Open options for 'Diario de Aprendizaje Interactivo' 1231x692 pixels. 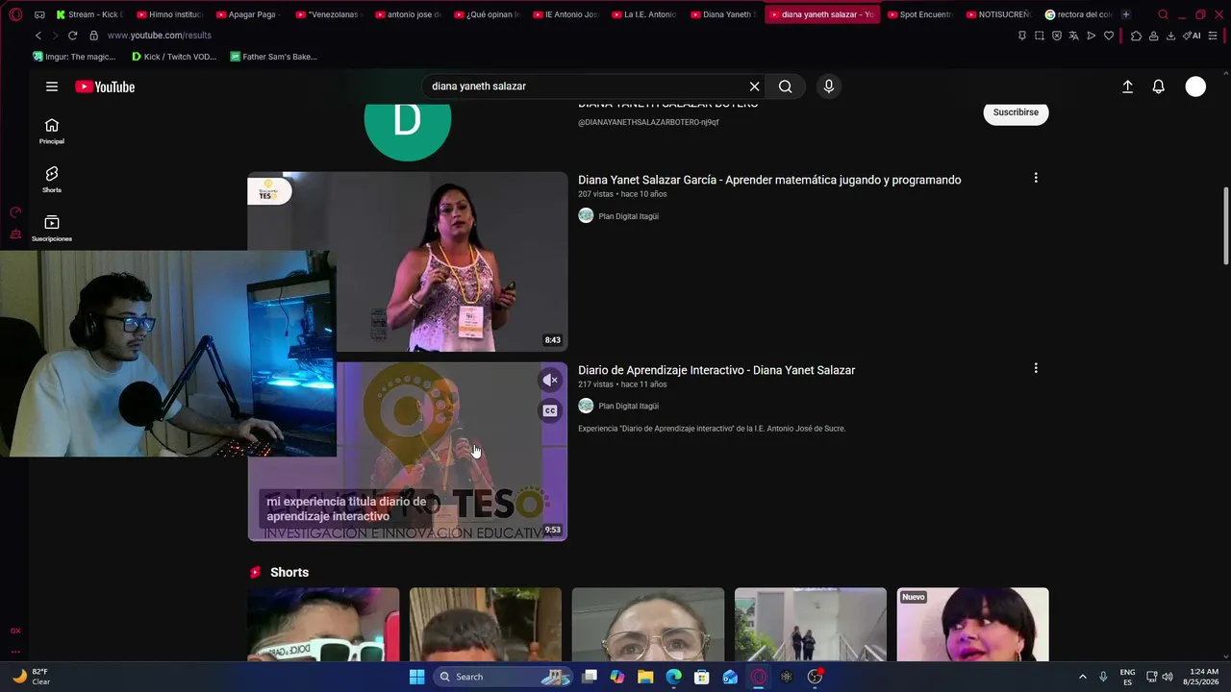tap(1036, 368)
